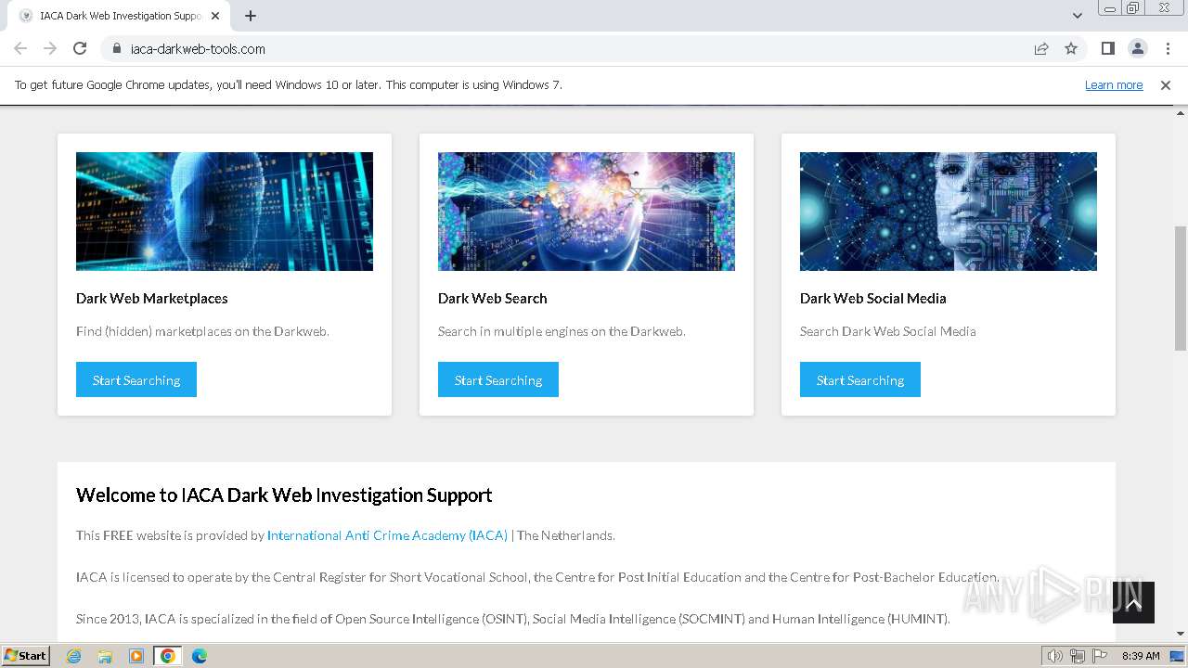Click the browser back arrow

pyautogui.click(x=20, y=48)
